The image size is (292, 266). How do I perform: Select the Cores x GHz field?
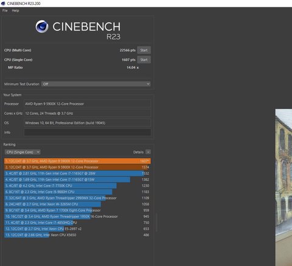[x=88, y=113]
